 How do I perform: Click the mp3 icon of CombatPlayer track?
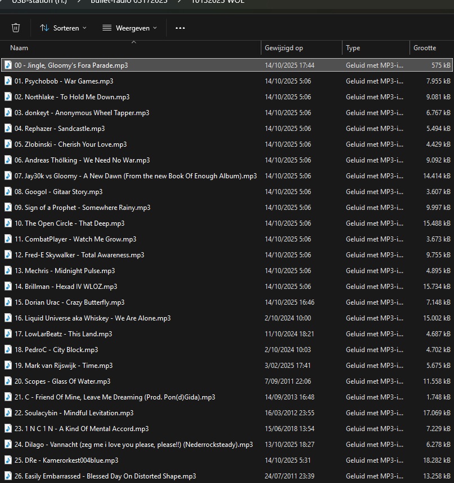(8, 239)
